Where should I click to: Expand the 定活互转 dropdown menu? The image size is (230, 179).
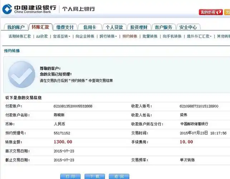point(62,36)
